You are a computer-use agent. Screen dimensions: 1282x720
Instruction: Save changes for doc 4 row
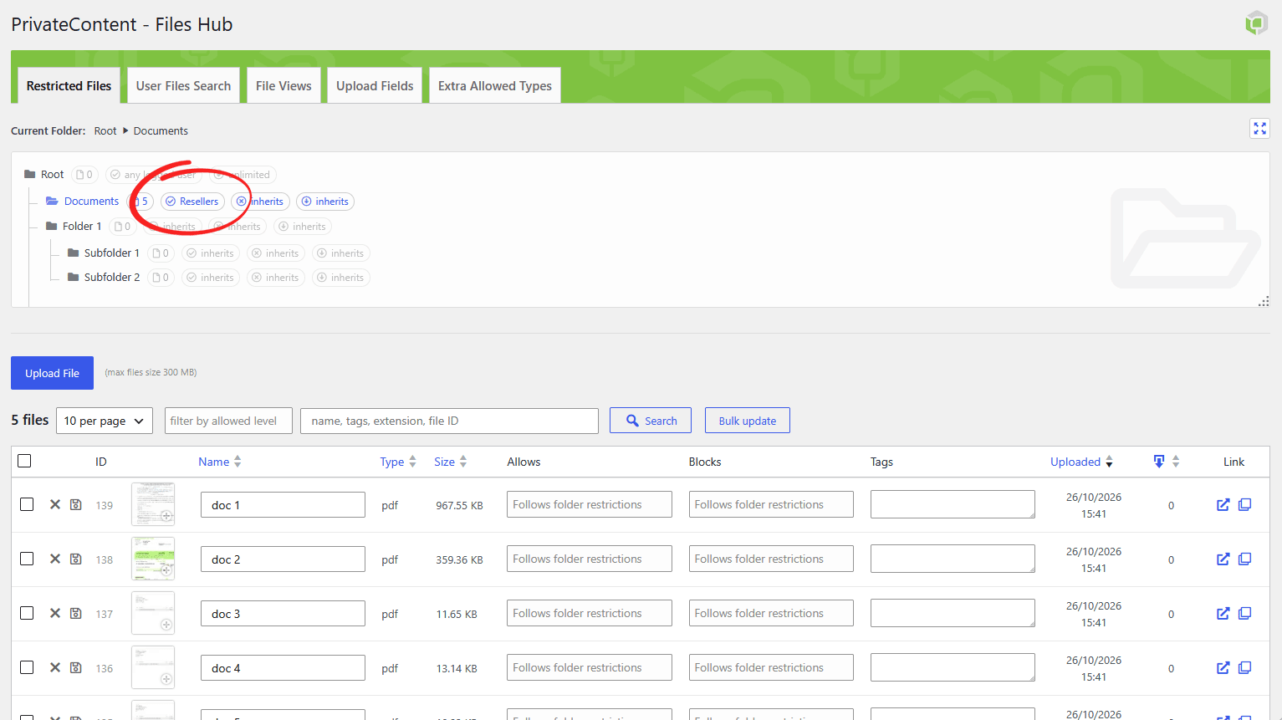[x=76, y=667]
